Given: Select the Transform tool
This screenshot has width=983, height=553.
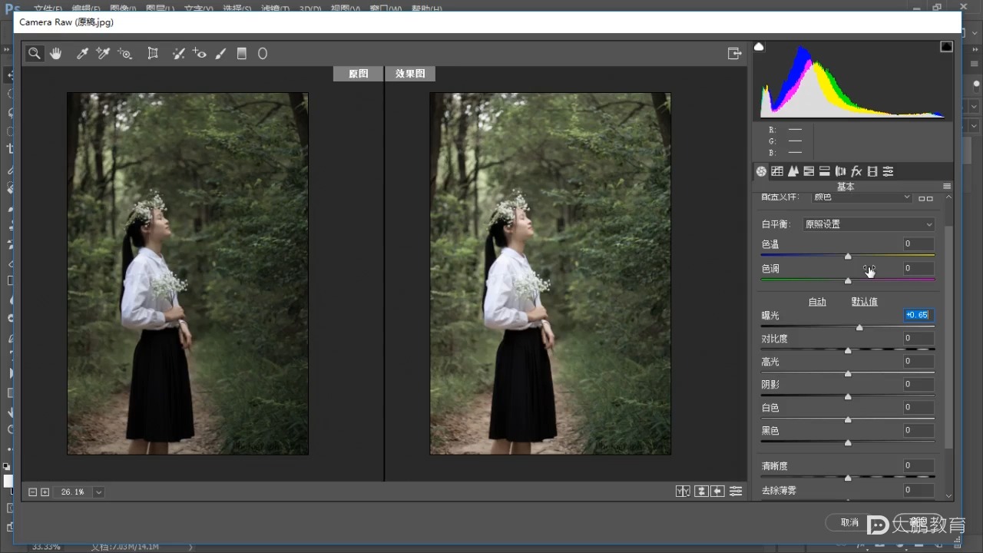Looking at the screenshot, I should 153,54.
